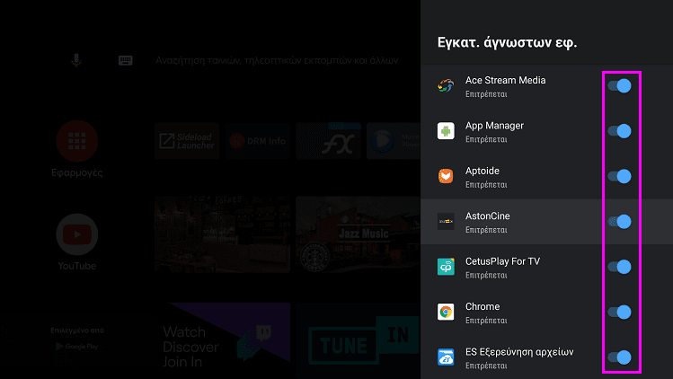Toggle ES Εξερεύνηση αρχείων switch
Screen dimensions: 673x379
pyautogui.click(x=619, y=357)
